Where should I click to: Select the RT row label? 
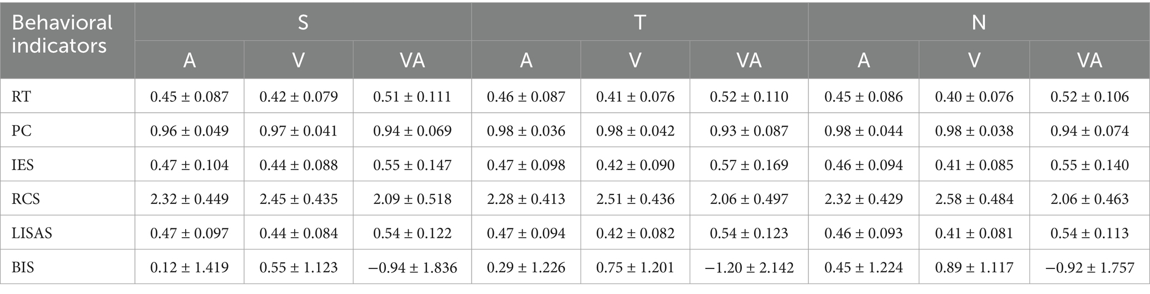pos(22,97)
